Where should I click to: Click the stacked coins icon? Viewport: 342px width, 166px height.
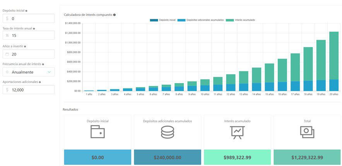(x=168, y=132)
